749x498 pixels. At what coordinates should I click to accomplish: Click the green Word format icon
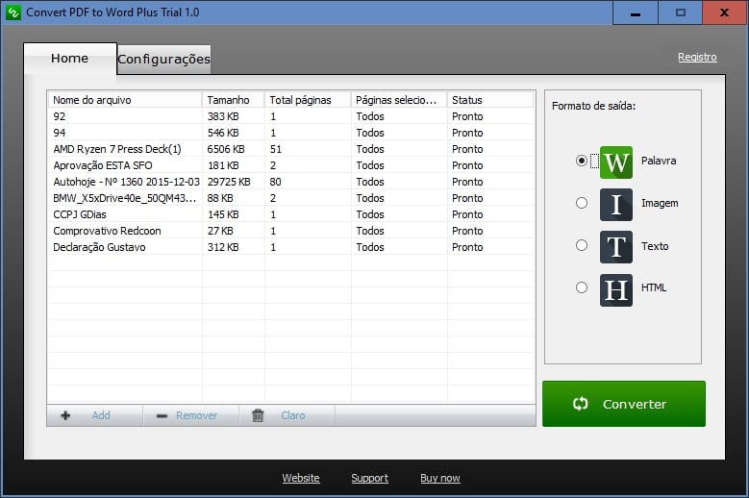(615, 162)
